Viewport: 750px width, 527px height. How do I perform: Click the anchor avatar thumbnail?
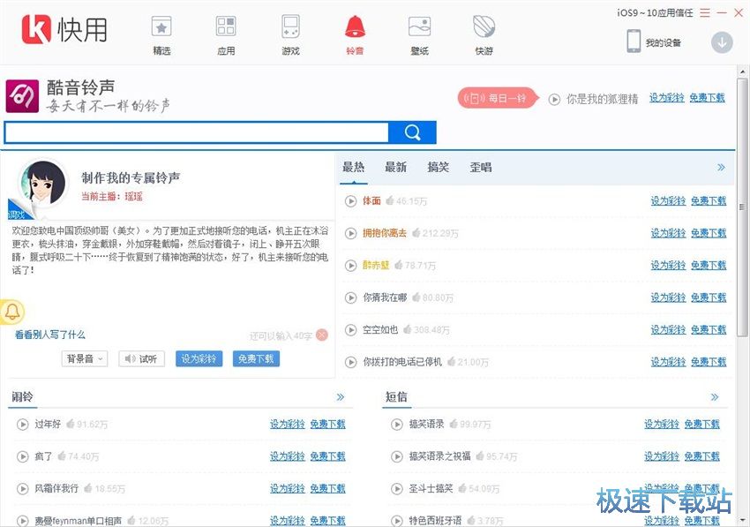tap(42, 184)
